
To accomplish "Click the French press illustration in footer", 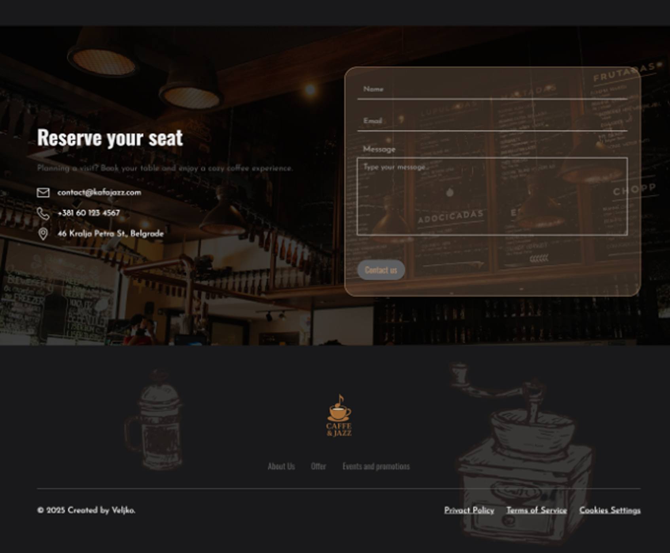I will [154, 420].
